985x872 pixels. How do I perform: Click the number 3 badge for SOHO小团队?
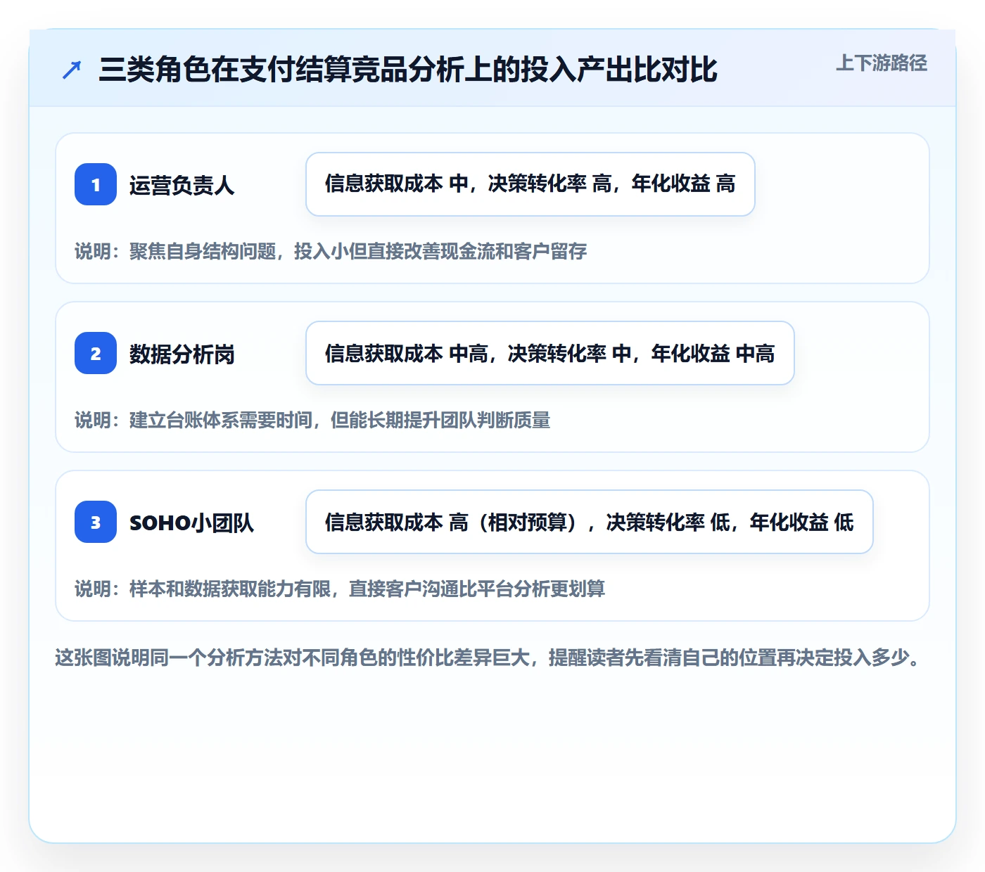[x=96, y=522]
